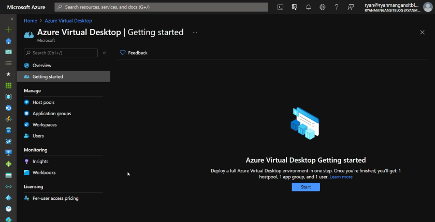Select the Getting started menu item
435x222 pixels.
coord(64,76)
